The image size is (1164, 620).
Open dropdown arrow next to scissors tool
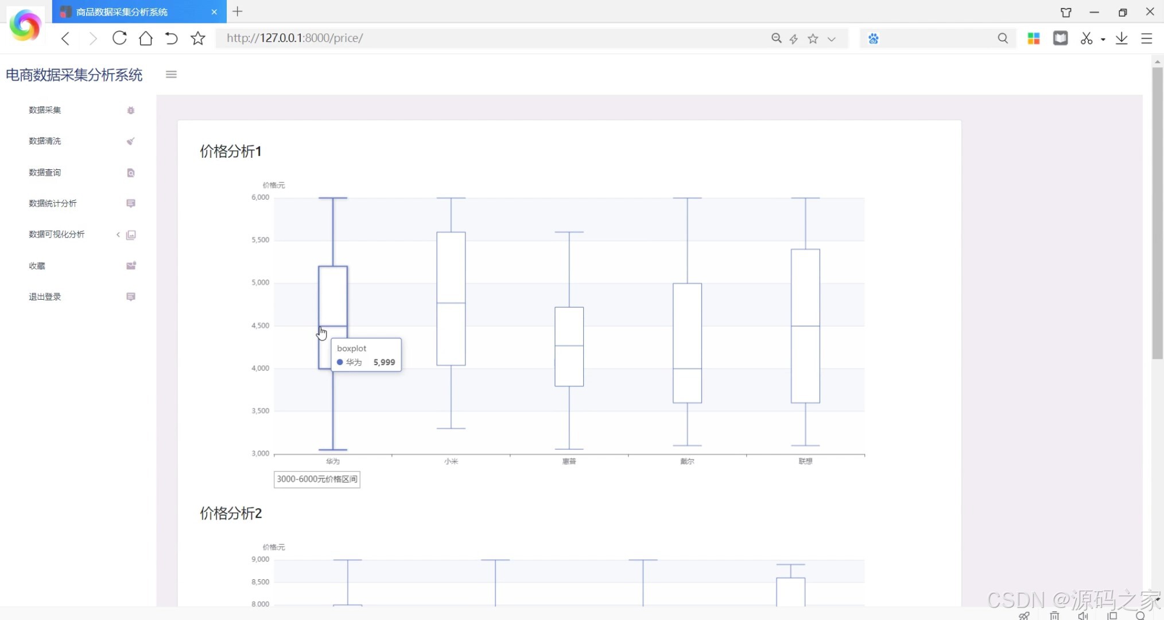pyautogui.click(x=1103, y=39)
